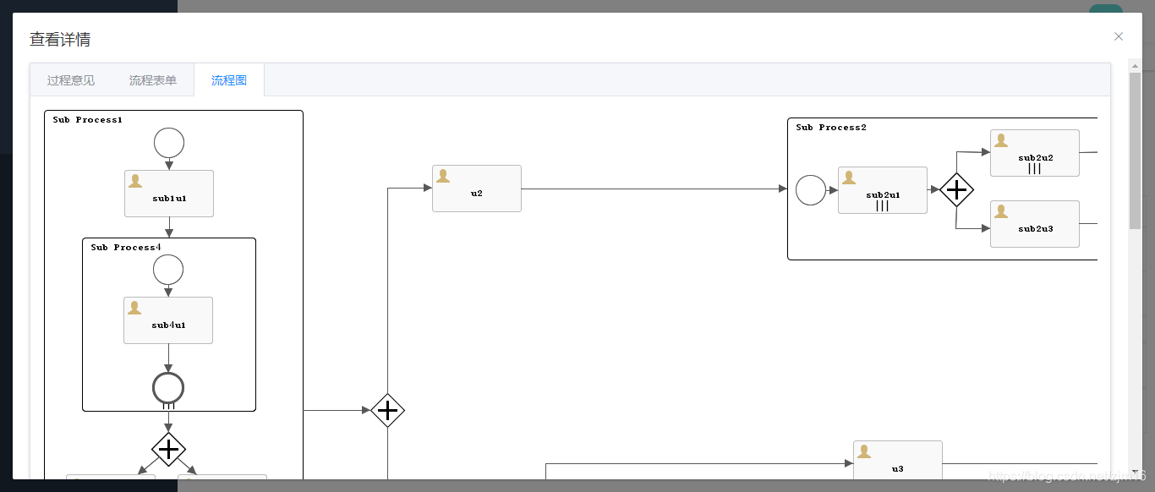Click the user icon on sub2u3 task
This screenshot has width=1155, height=492.
click(x=1001, y=211)
